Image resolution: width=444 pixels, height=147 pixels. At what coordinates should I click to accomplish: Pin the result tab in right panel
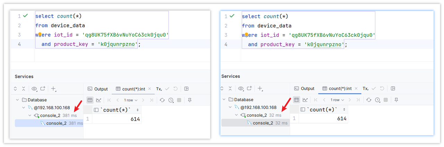click(396, 100)
